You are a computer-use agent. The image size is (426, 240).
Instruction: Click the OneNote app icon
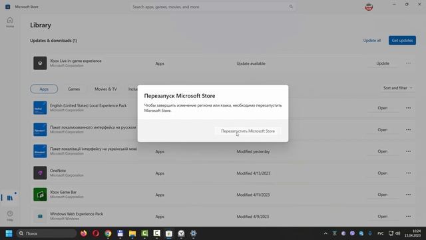40,173
